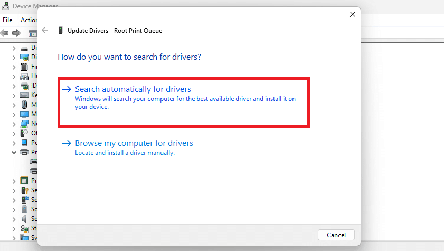The image size is (444, 251).
Task: Select the Software components puzzle icon
Action: coord(25,200)
